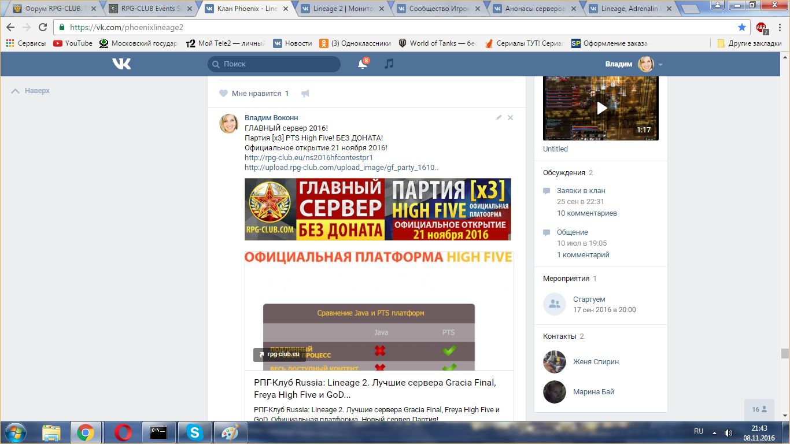Viewport: 790px width, 444px height.
Task: Toggle the bookmark star for this page
Action: coord(742,27)
